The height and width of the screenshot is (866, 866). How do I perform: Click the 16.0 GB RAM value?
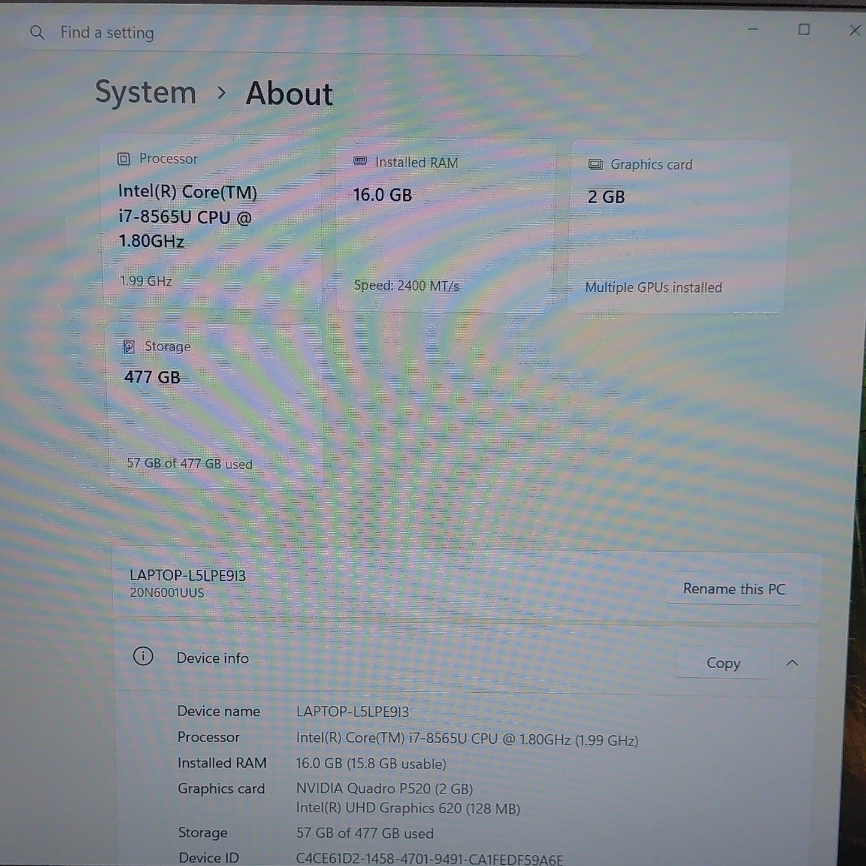point(382,195)
